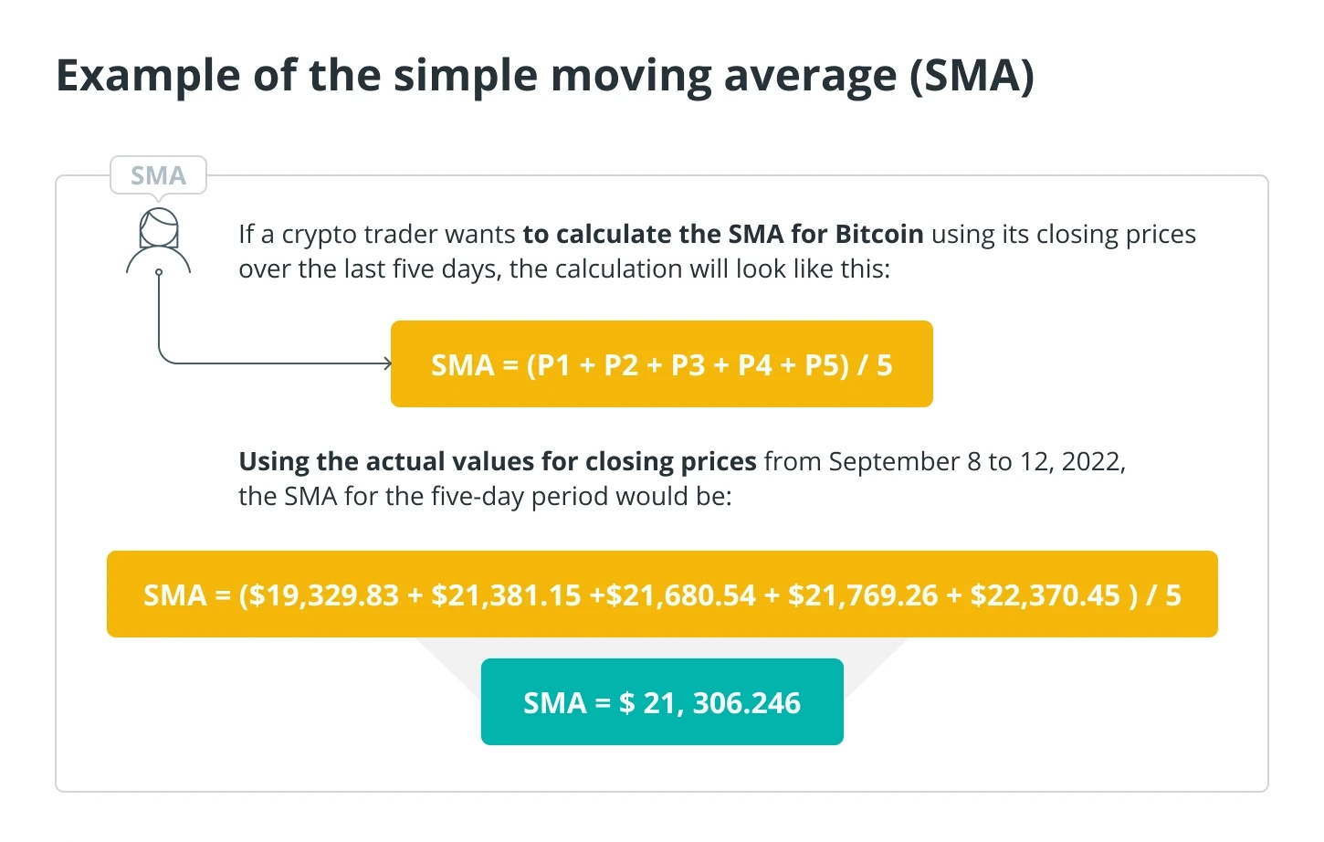Click the '/ 5' divisor in the generic formula
Screen dimensions: 1324x842
tap(875, 365)
